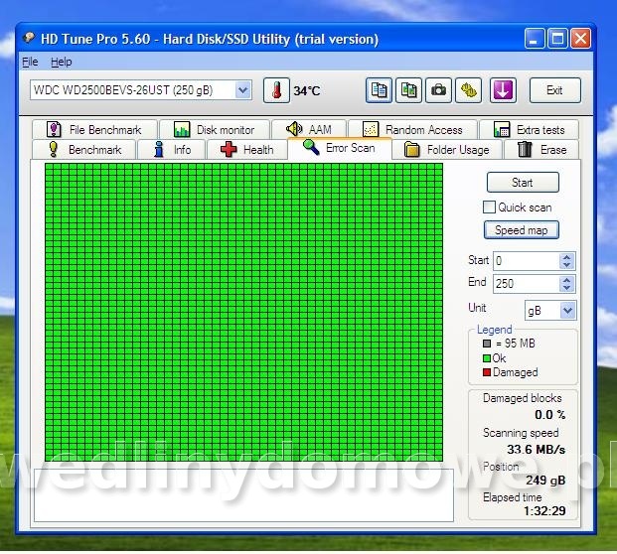Click the End value input field

coord(526,284)
